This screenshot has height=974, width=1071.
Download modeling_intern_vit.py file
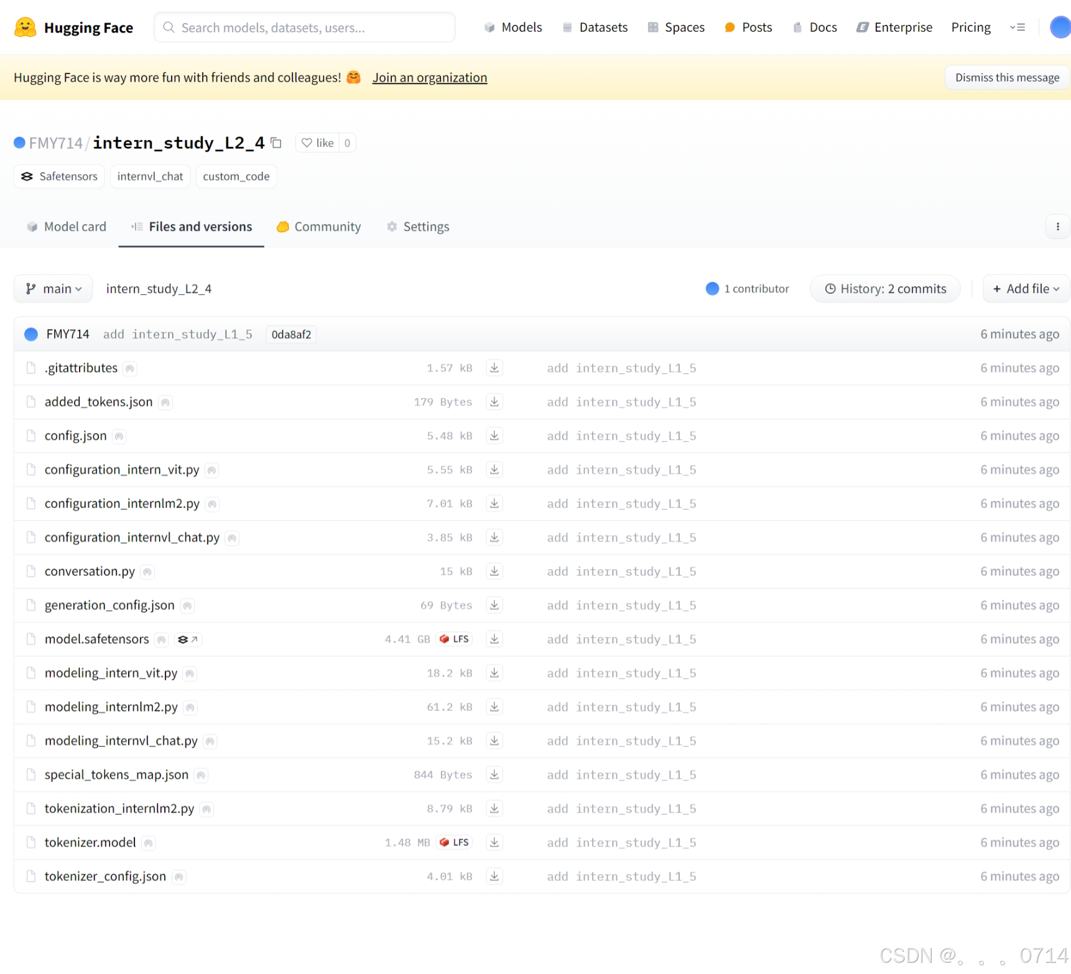[494, 673]
